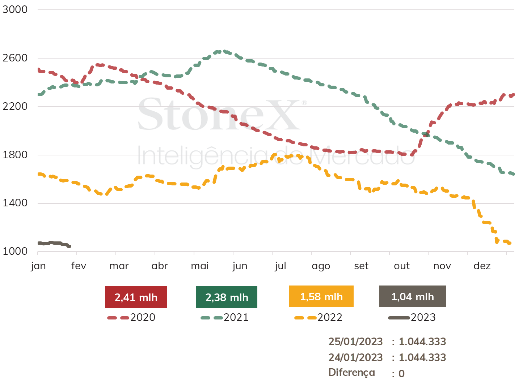This screenshot has width=527, height=382.
Task: Click the 2600 y-axis label
Action: click(15, 58)
